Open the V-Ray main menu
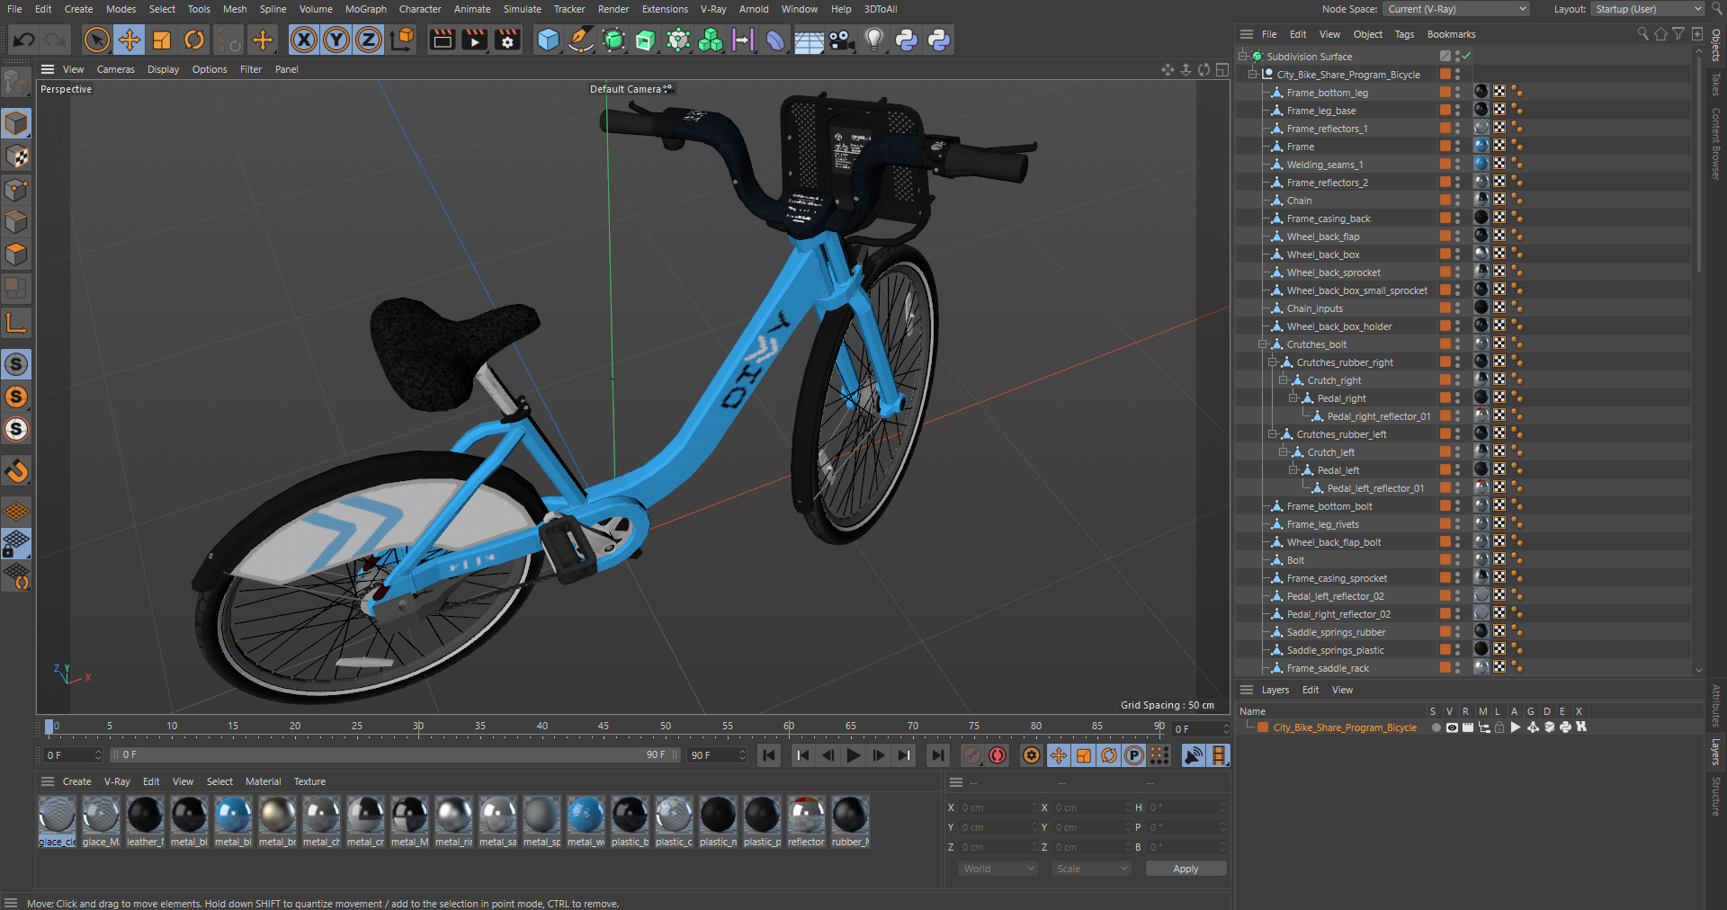This screenshot has height=910, width=1727. pos(713,9)
